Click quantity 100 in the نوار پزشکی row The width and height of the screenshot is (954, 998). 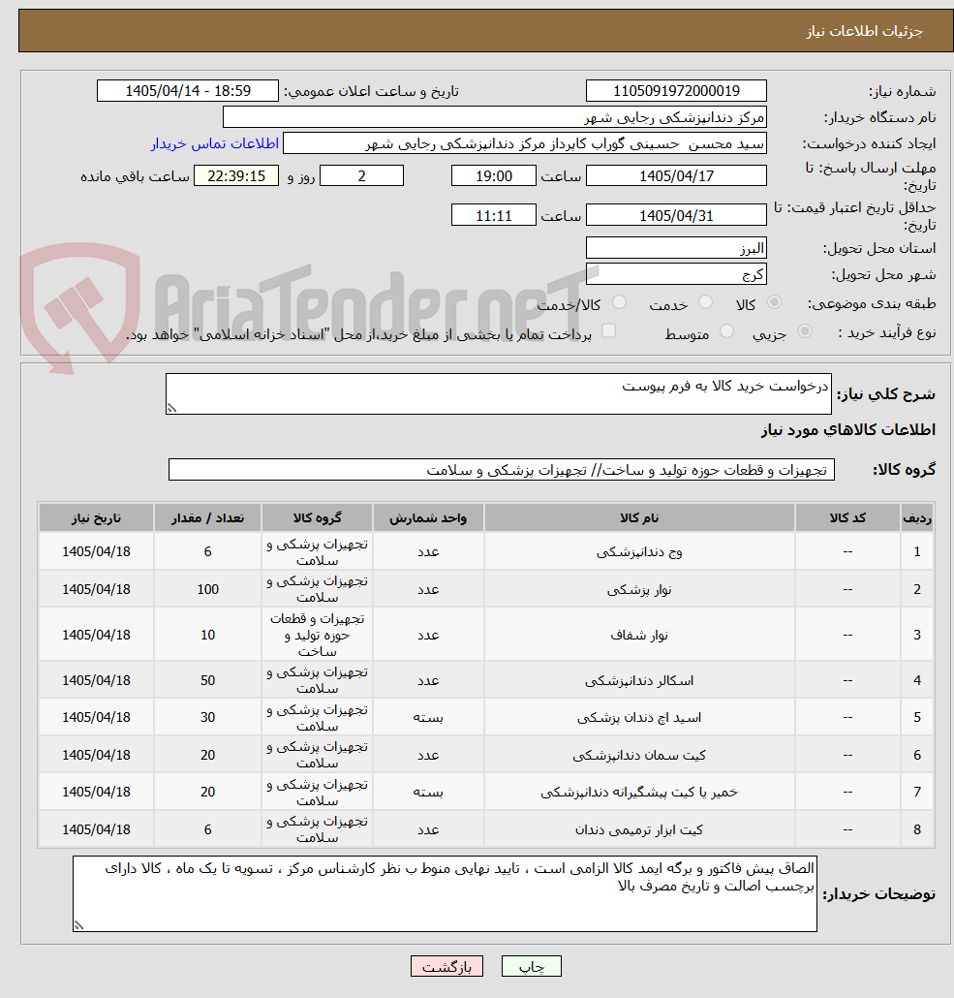(207, 589)
